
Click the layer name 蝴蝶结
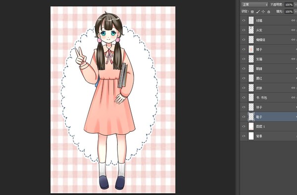(x=261, y=39)
